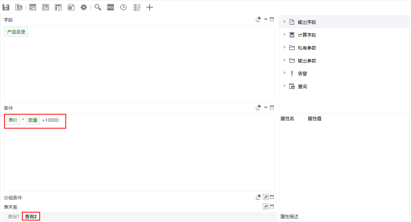This screenshot has height=222, width=411.
Task: Click the 单价 field in condition
Action: 13,120
